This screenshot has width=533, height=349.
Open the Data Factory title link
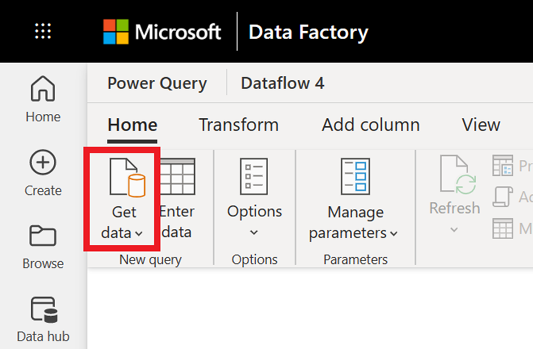(x=308, y=32)
